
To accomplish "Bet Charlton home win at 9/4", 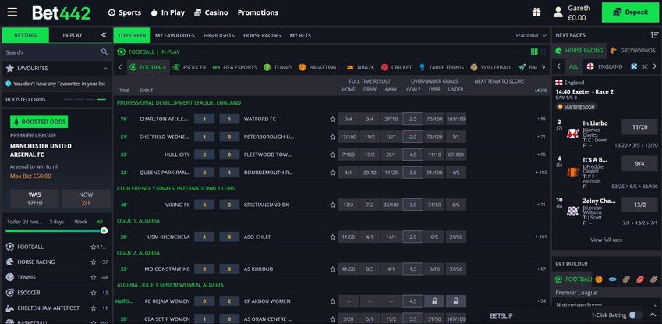I will [349, 119].
